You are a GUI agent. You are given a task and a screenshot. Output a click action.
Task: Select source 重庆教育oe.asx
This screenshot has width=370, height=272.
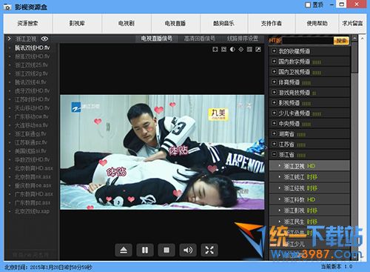point(33,185)
